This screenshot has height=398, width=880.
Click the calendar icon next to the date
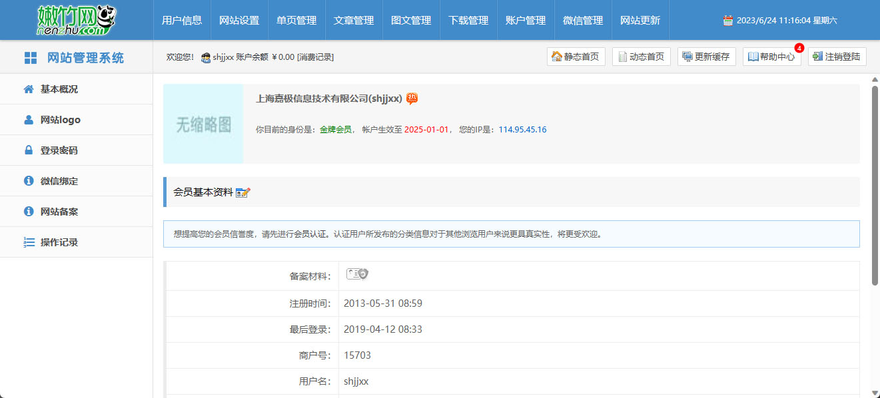point(728,21)
